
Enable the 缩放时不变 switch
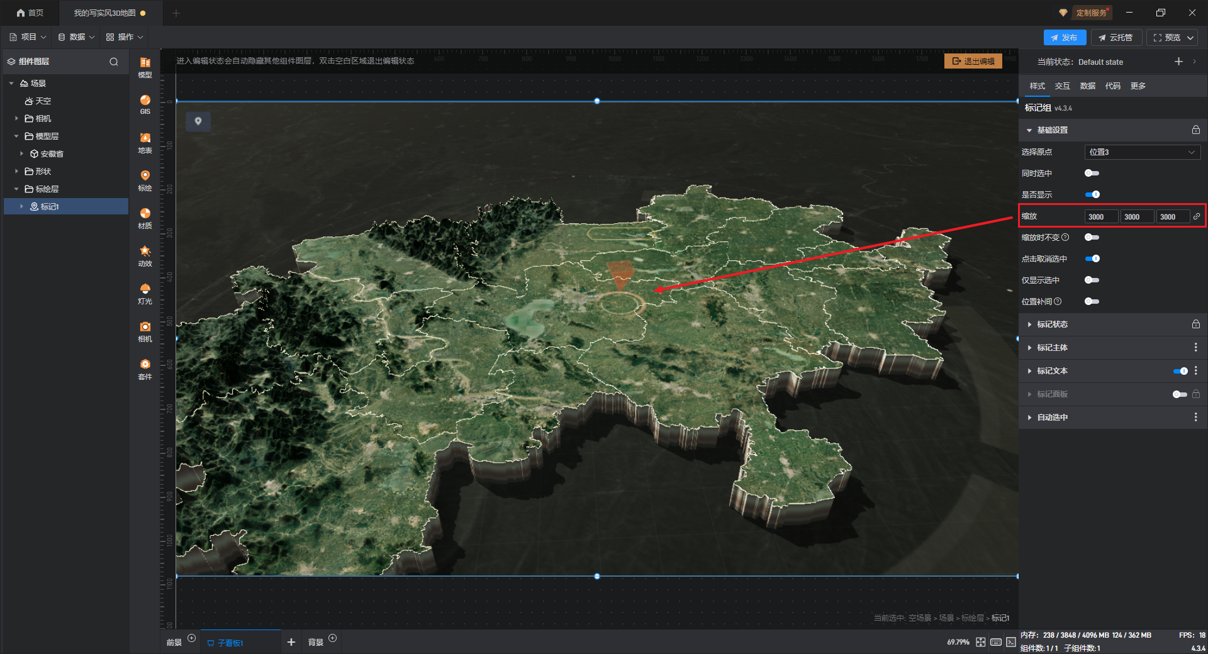[x=1092, y=238]
